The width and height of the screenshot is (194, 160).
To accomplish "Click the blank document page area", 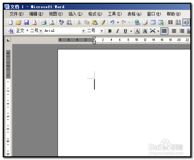I will [124, 103].
